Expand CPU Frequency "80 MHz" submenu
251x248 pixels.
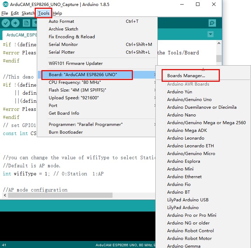click(x=97, y=82)
